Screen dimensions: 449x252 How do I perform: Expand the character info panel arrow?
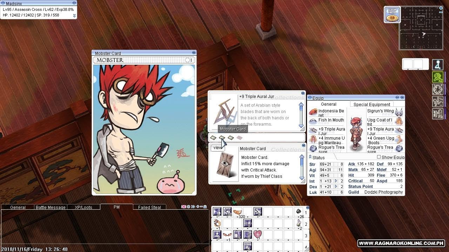click(74, 15)
